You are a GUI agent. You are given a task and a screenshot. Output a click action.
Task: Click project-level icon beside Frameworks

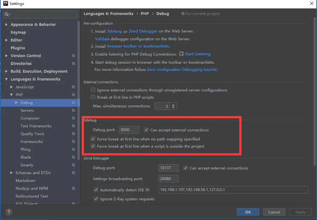coord(73,142)
